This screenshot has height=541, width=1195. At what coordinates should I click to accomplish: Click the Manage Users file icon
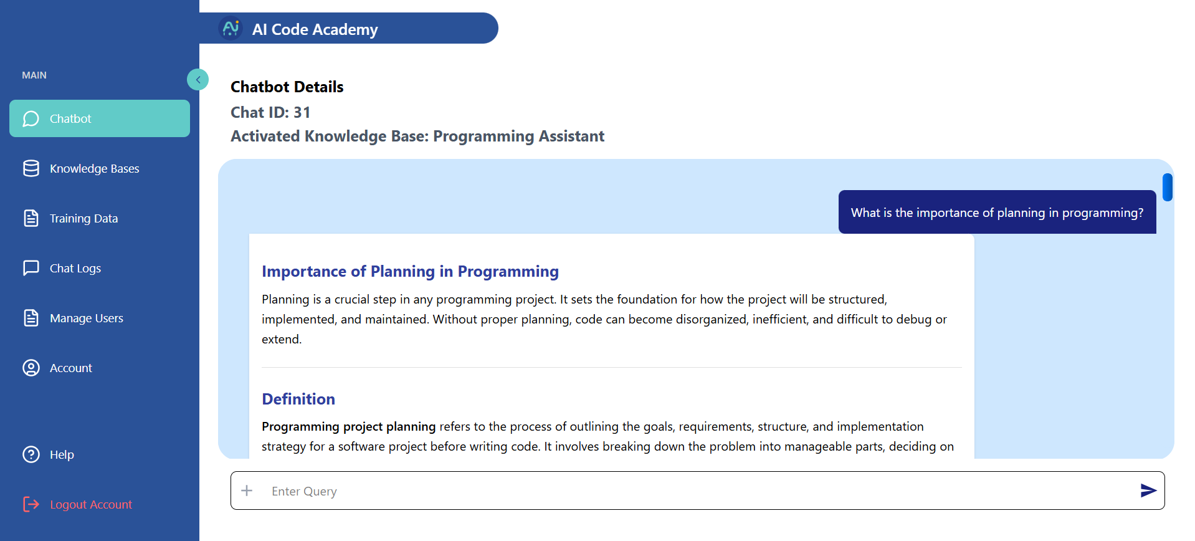pyautogui.click(x=31, y=318)
